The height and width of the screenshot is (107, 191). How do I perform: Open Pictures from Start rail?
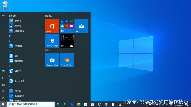coord(3,85)
